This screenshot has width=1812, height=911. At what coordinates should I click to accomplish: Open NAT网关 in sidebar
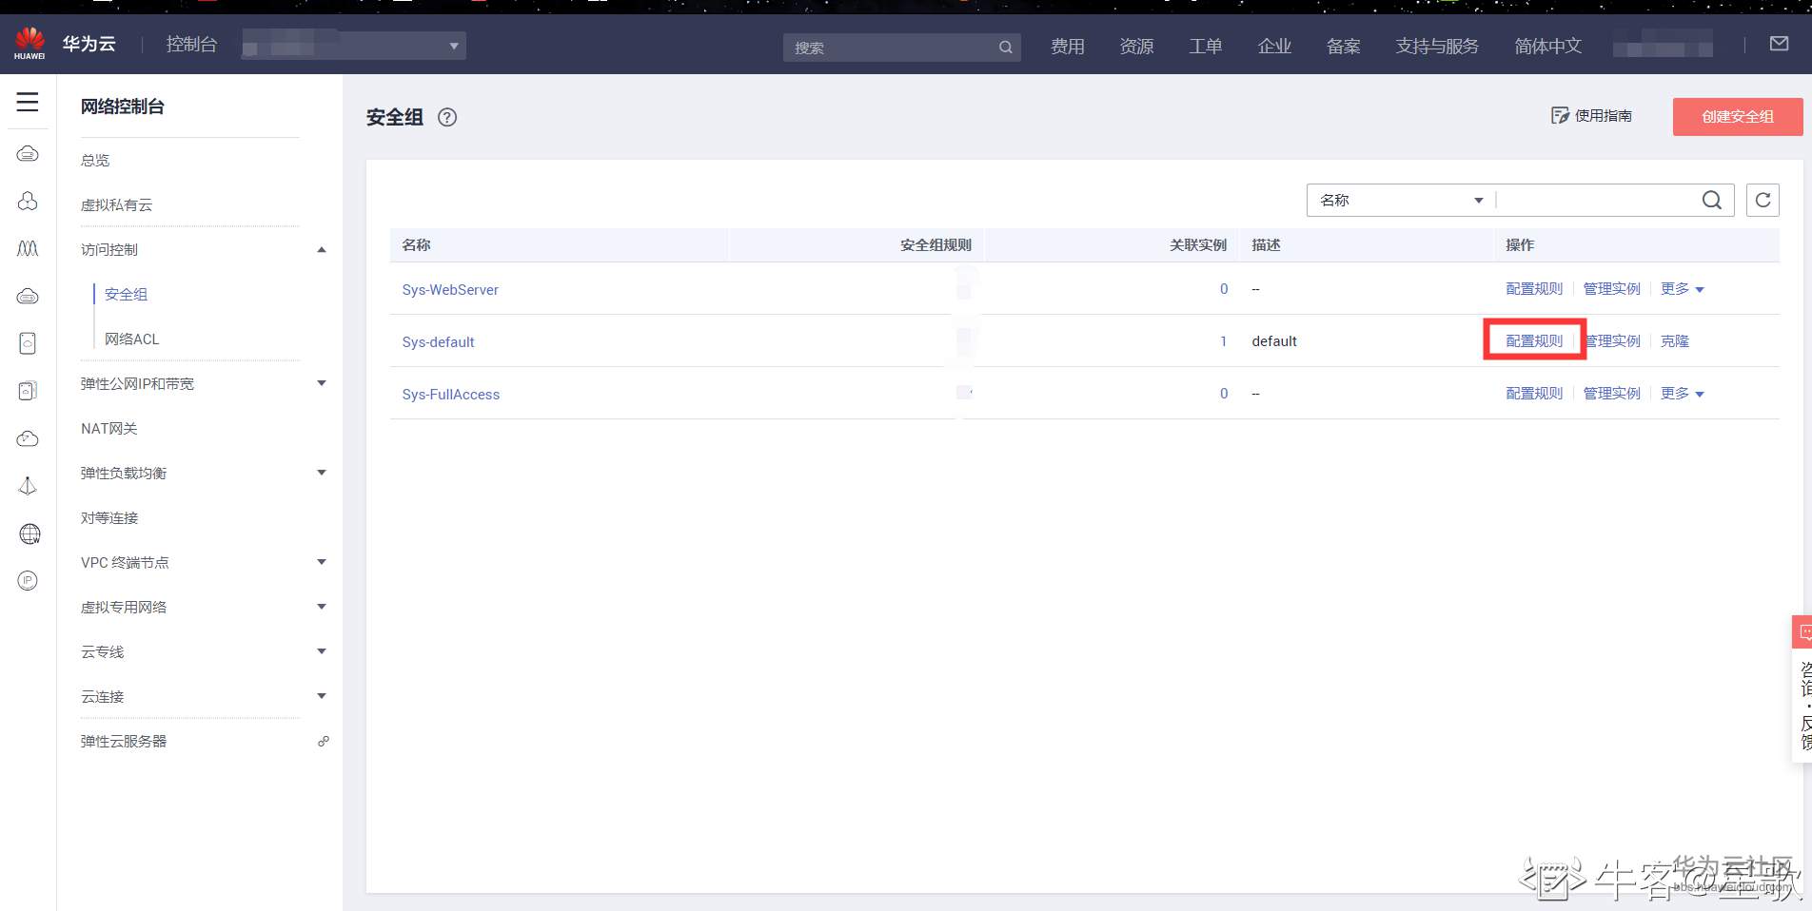109,428
